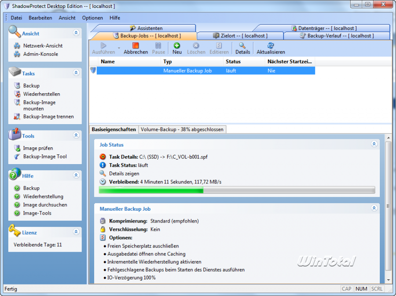Create a new job with Neu
The height and width of the screenshot is (296, 396).
(x=177, y=48)
